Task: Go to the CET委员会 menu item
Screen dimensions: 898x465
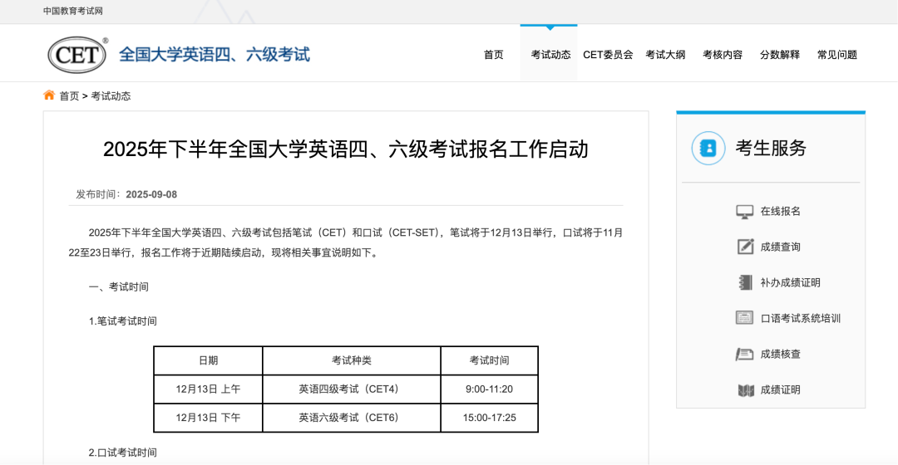Action: point(608,55)
